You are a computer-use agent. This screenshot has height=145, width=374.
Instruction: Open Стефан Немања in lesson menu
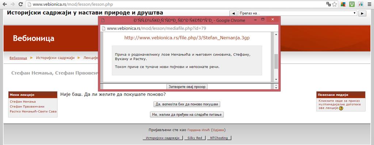tap(23, 102)
